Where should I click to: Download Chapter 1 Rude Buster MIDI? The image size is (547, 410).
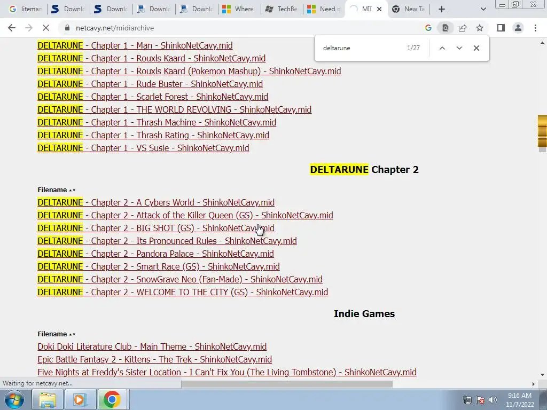tap(150, 84)
